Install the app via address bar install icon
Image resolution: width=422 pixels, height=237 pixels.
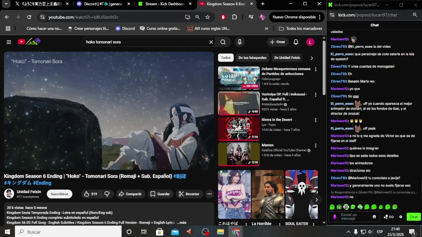pyautogui.click(x=188, y=17)
